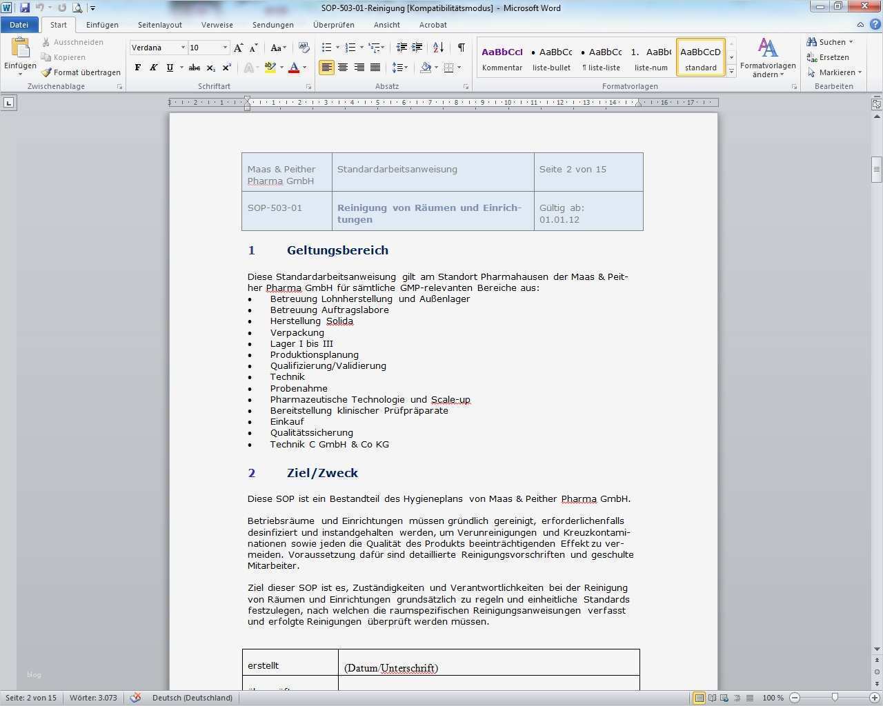883x706 pixels.
Task: Open the Verdana font name dropdown
Action: point(183,48)
